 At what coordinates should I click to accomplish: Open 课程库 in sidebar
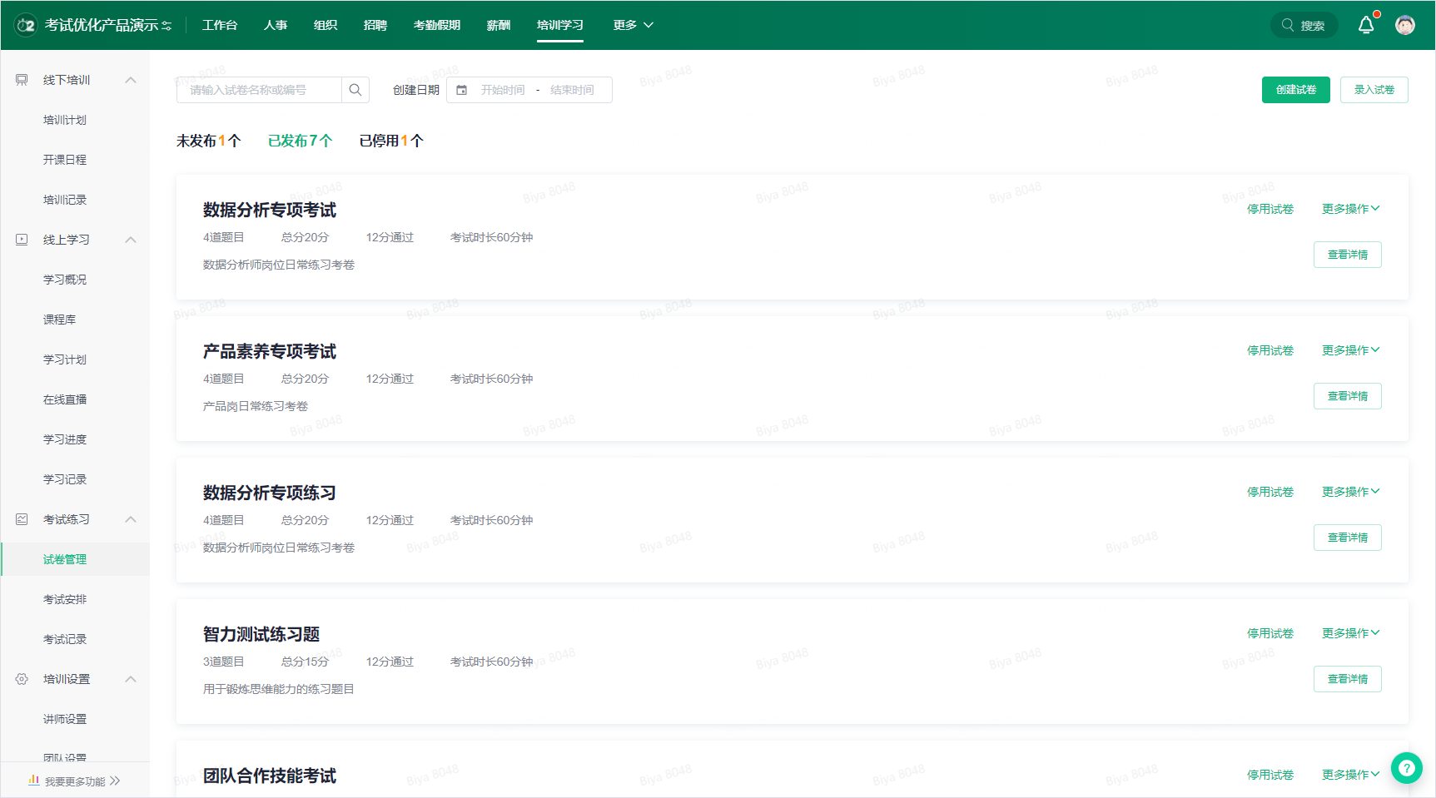(60, 320)
